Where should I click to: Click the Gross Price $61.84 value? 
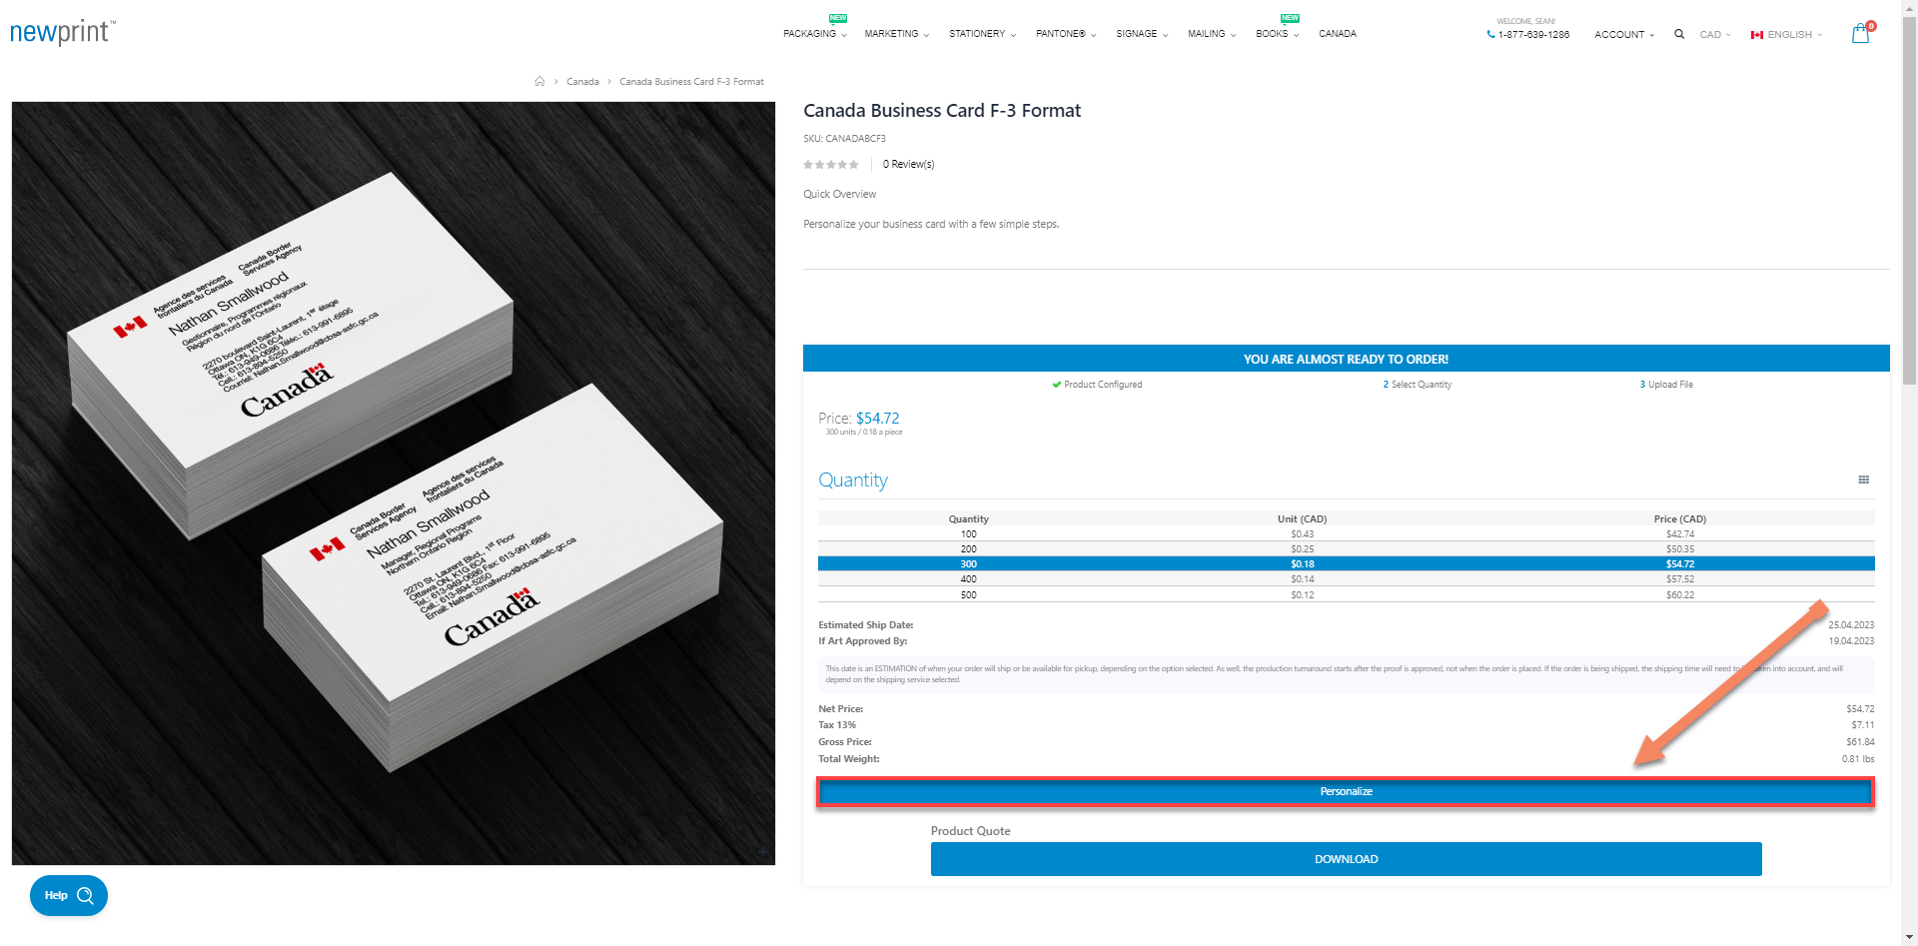point(1860,742)
